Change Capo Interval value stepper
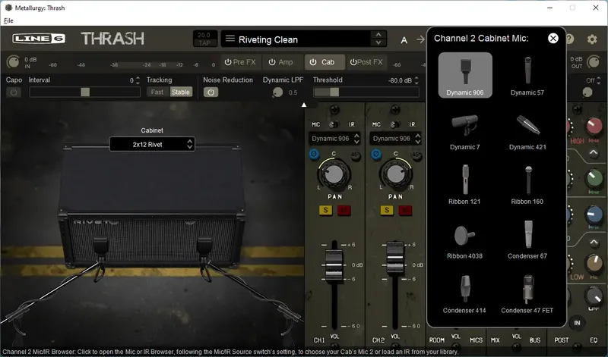 138,80
